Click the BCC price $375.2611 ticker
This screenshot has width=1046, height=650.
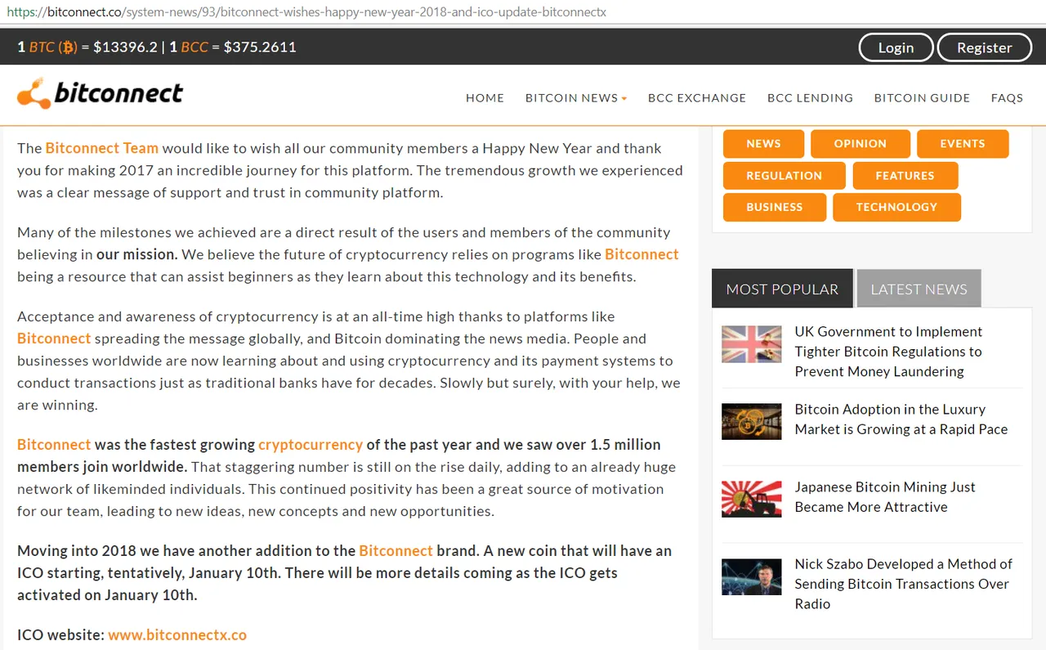point(233,47)
